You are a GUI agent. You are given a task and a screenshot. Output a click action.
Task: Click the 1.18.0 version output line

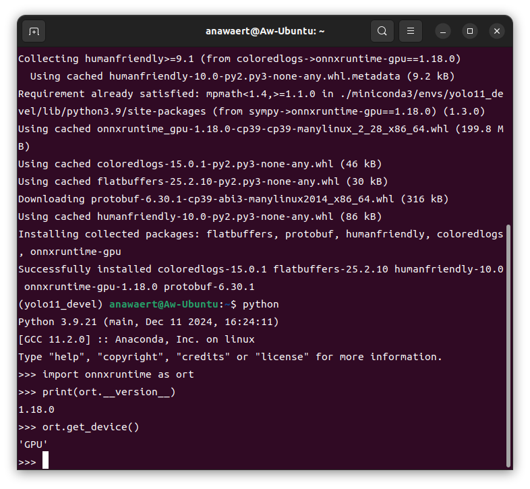point(36,409)
